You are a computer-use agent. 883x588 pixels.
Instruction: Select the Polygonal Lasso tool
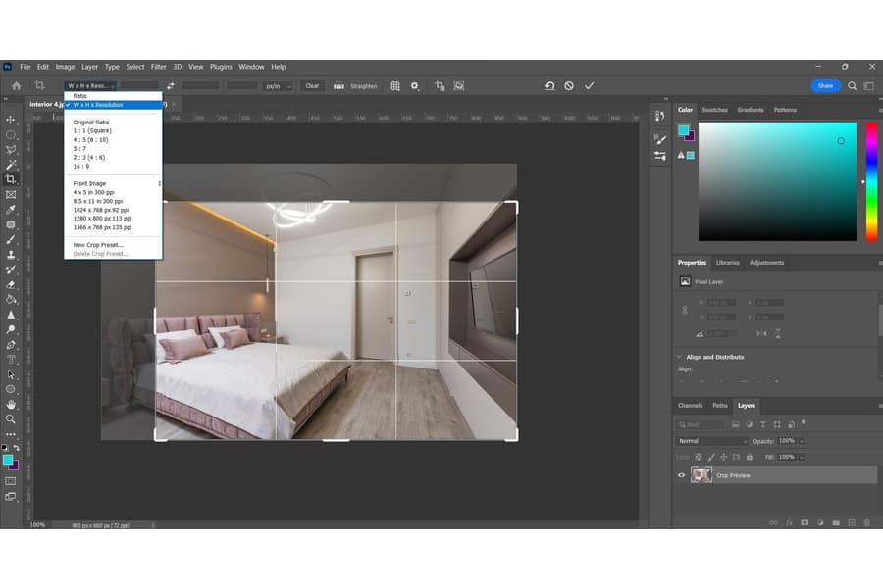point(11,150)
